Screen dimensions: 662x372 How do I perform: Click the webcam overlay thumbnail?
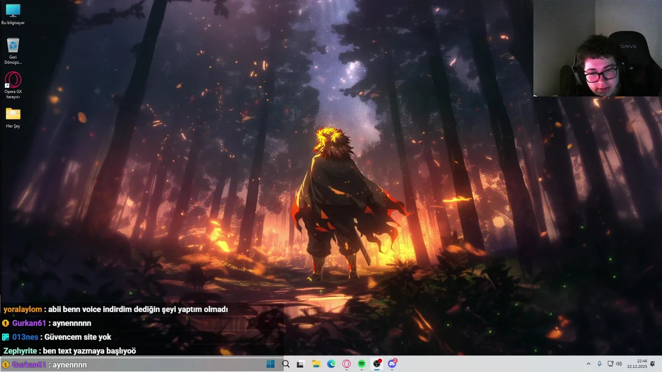tap(597, 48)
